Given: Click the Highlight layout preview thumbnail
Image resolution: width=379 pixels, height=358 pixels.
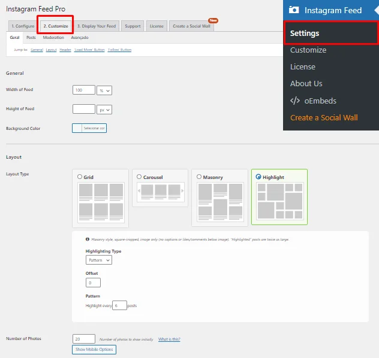Looking at the screenshot, I should 280,201.
